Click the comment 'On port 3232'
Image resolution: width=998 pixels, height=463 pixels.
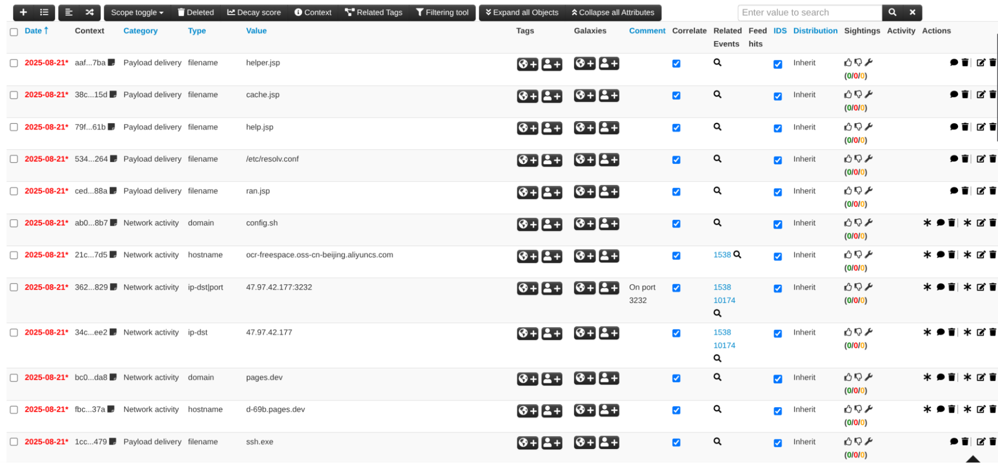point(642,294)
